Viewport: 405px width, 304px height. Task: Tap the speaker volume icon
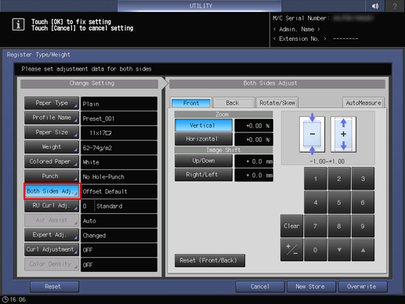click(375, 5)
